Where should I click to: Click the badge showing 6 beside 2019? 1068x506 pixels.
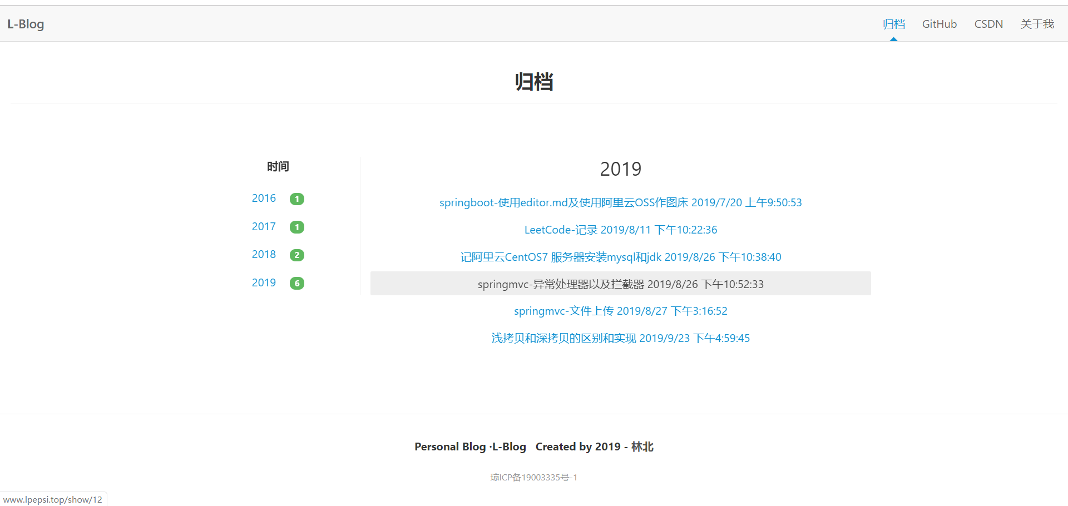pyautogui.click(x=297, y=283)
